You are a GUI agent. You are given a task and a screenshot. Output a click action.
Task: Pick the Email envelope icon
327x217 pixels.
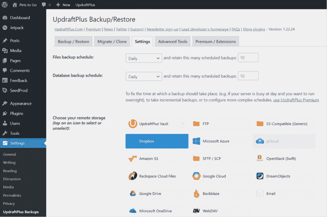point(260,194)
